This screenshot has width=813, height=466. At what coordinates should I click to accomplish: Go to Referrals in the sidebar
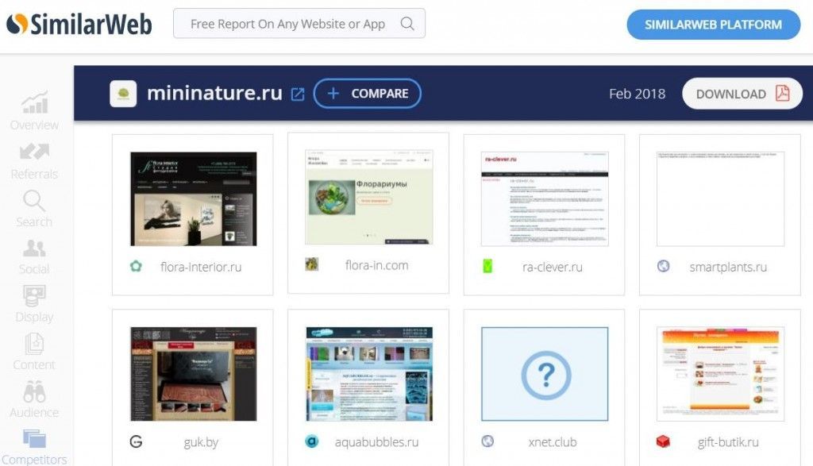point(34,160)
